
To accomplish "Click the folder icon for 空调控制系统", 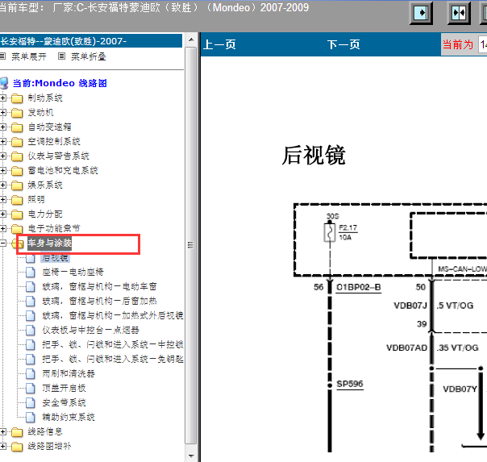I will coord(17,142).
